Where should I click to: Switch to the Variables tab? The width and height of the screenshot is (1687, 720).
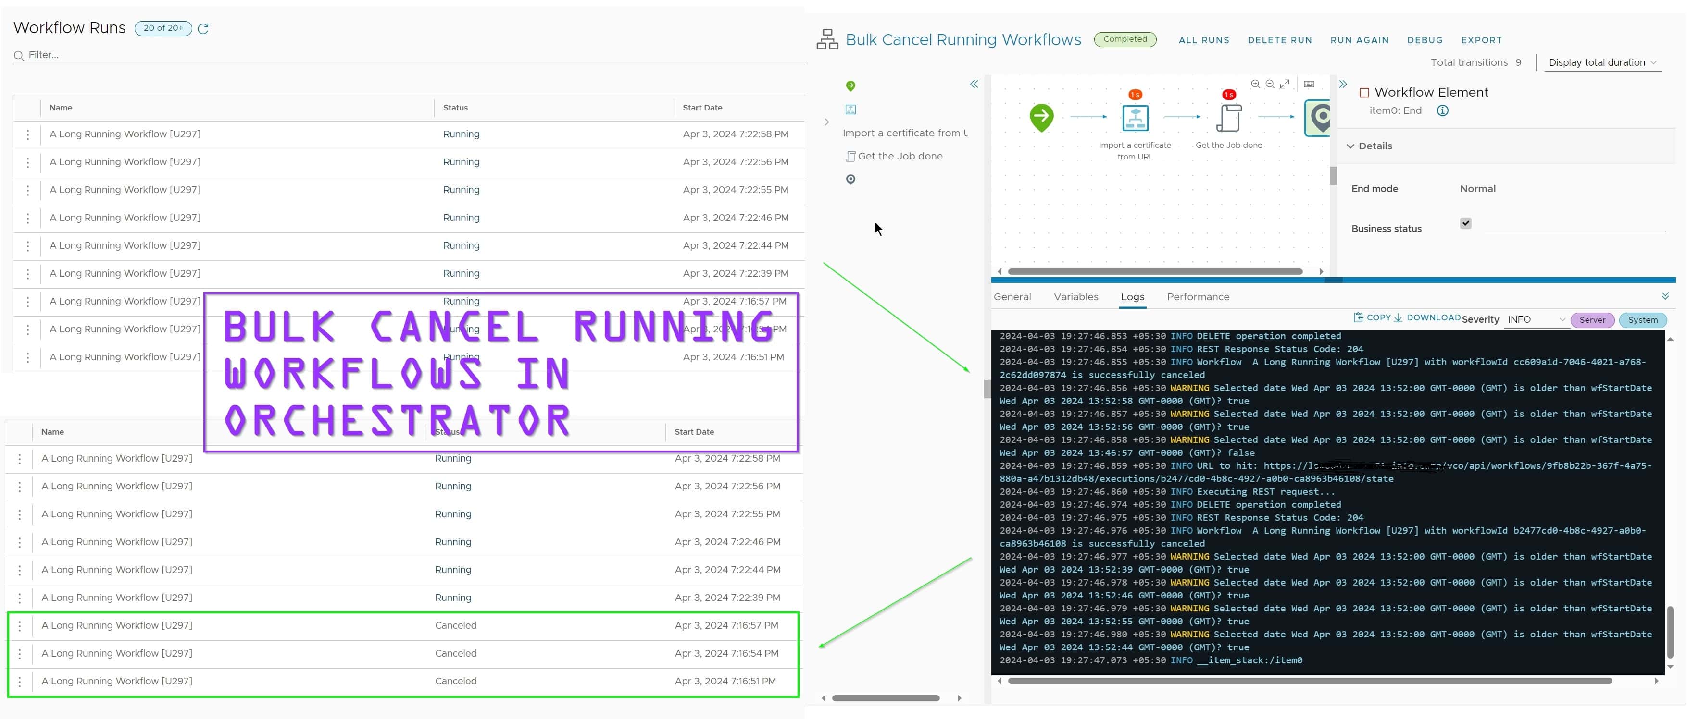[1075, 297]
